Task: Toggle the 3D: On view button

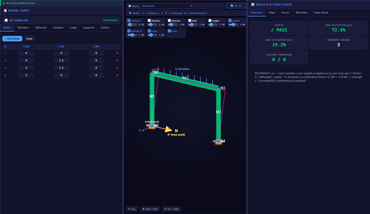Action: (x=236, y=6)
